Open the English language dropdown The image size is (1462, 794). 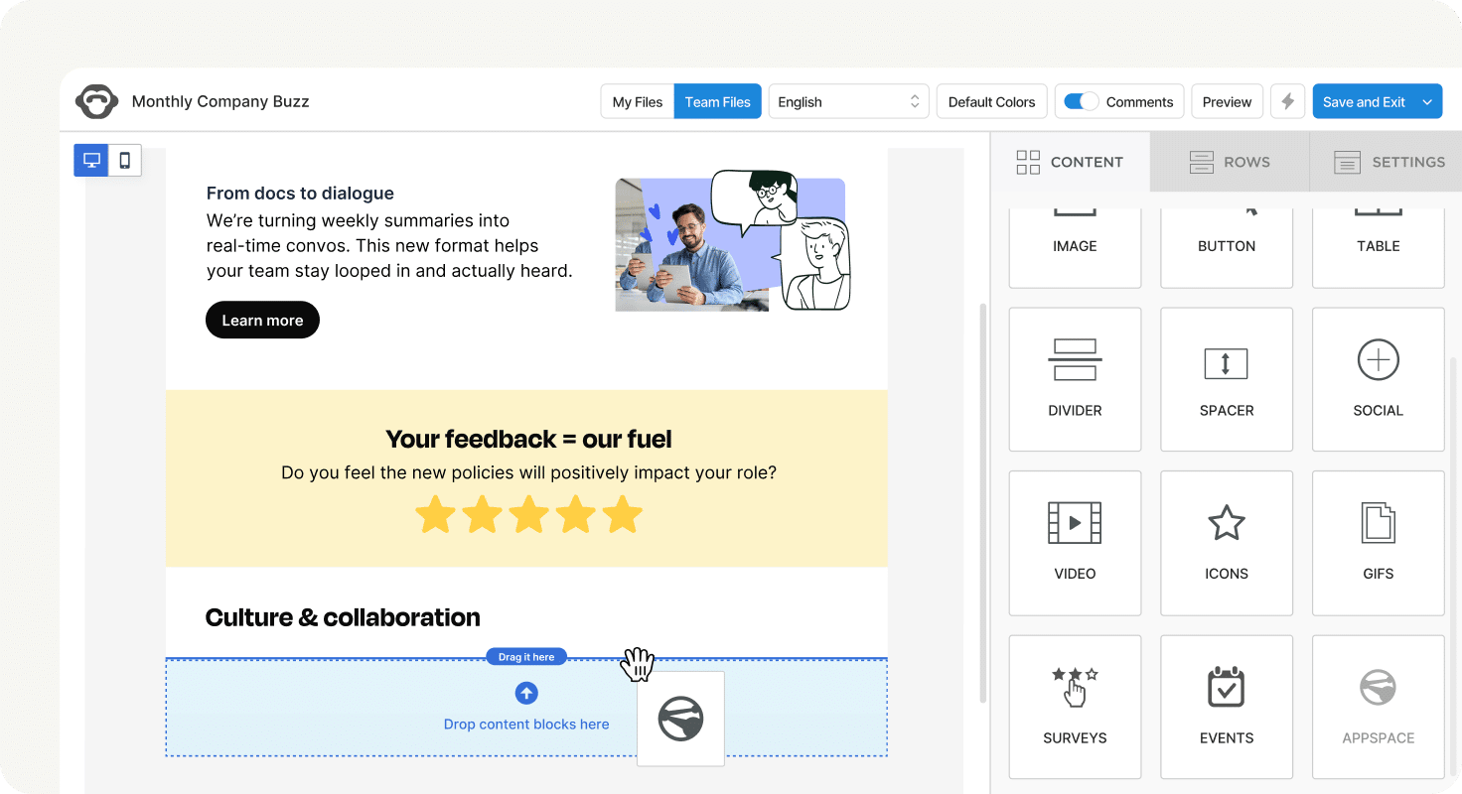click(x=848, y=101)
